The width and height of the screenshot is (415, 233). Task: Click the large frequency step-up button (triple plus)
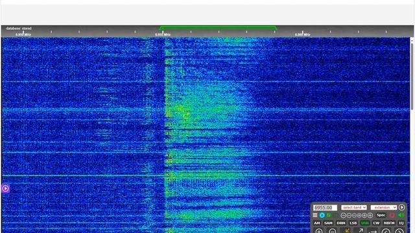coord(370,216)
